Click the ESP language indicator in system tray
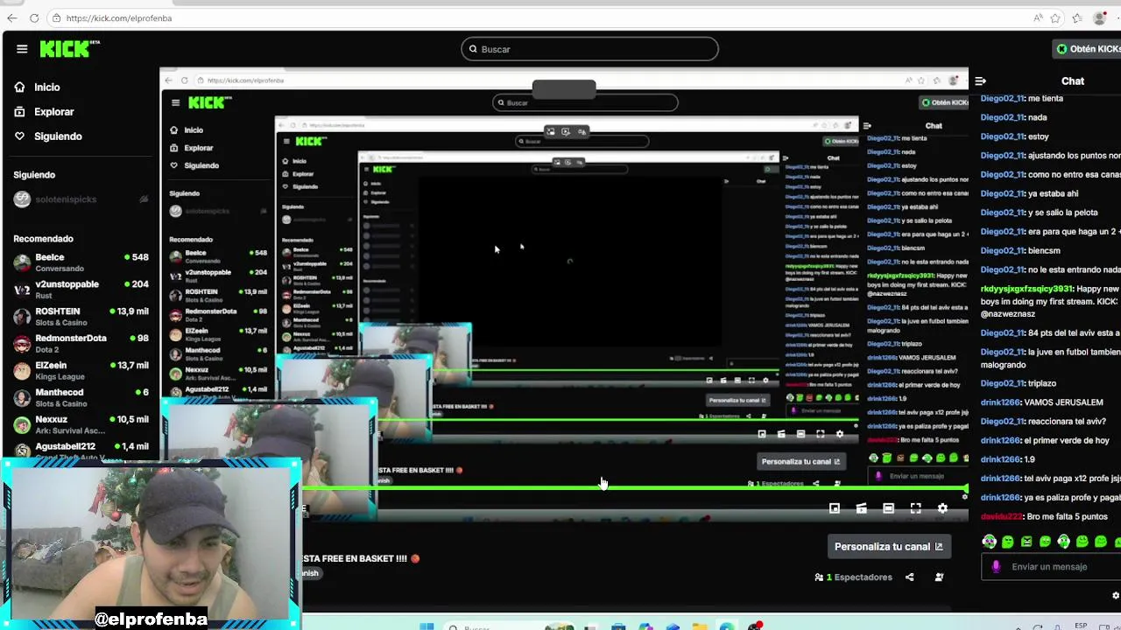 (1081, 626)
